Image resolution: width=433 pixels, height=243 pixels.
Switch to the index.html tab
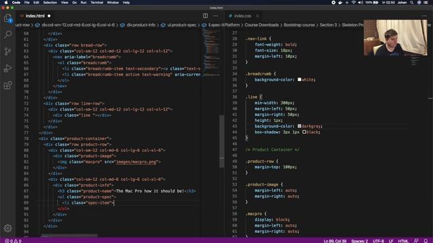coord(35,16)
